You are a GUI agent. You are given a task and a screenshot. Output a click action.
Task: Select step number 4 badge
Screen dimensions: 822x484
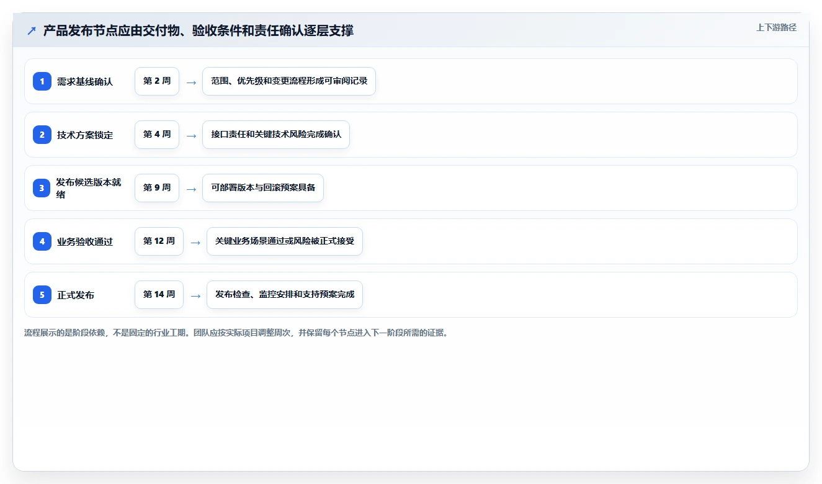(42, 241)
